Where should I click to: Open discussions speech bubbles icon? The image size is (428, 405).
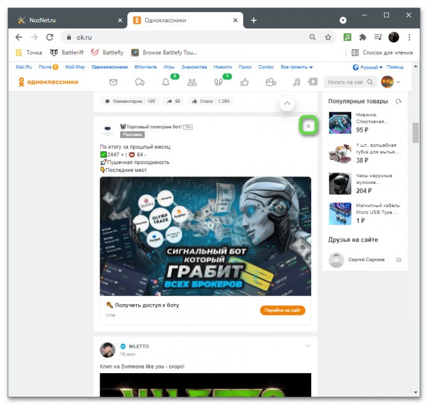tap(140, 82)
